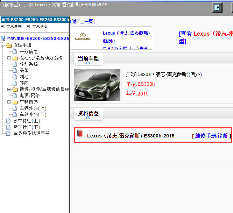
Task: Open the 资料信息 section tab
Action: point(88,114)
